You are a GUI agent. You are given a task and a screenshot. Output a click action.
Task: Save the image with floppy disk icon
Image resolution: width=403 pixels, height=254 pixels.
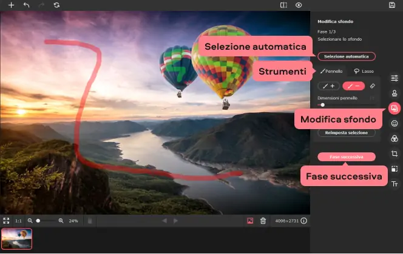coord(392,5)
